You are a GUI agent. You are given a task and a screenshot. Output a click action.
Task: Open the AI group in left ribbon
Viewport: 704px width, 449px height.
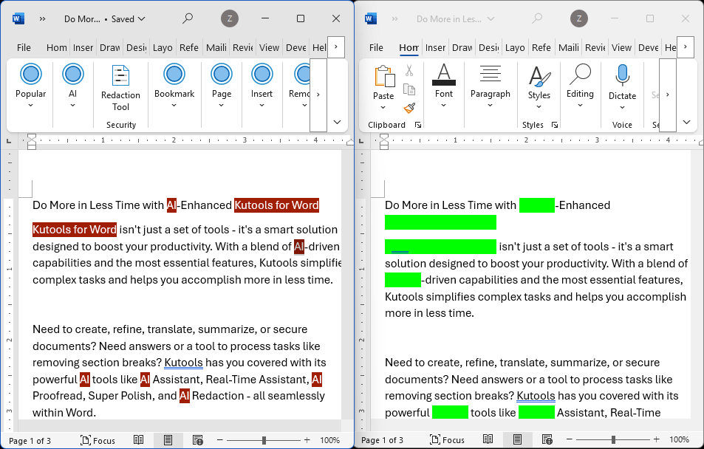(72, 86)
